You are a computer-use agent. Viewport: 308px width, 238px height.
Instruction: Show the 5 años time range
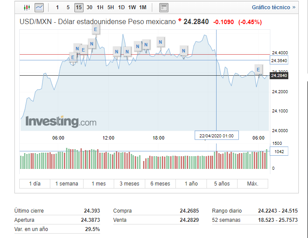(221, 184)
